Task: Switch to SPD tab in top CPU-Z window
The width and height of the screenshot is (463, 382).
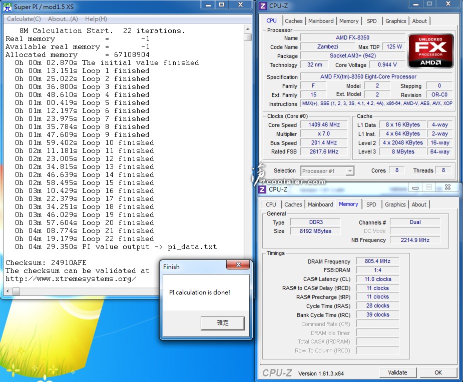Action: pos(372,21)
